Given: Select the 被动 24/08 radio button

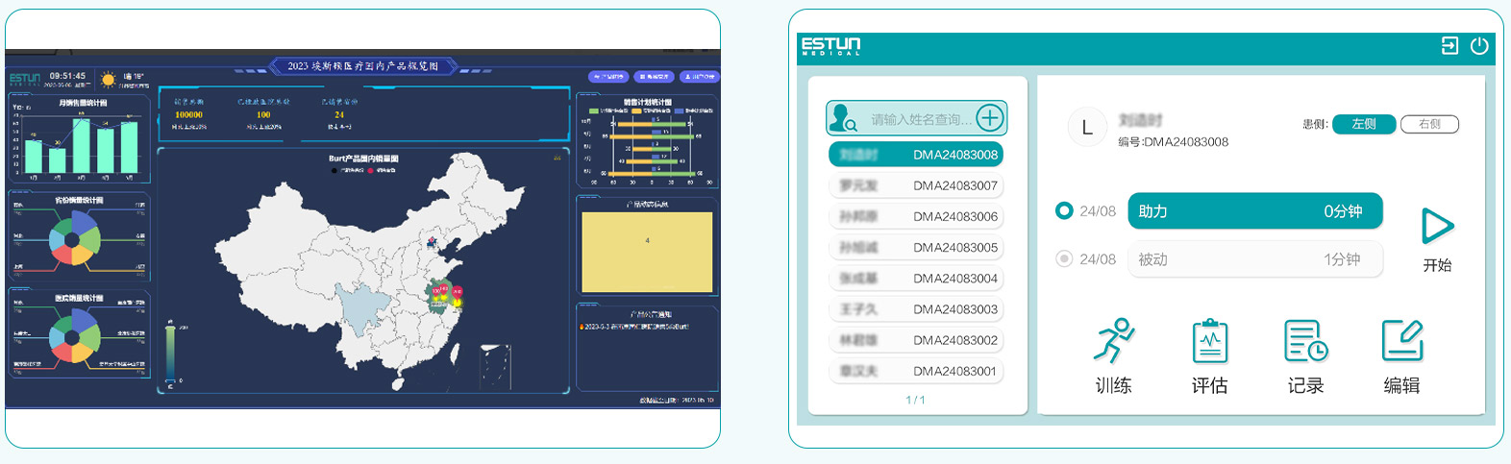Looking at the screenshot, I should pos(1064,258).
